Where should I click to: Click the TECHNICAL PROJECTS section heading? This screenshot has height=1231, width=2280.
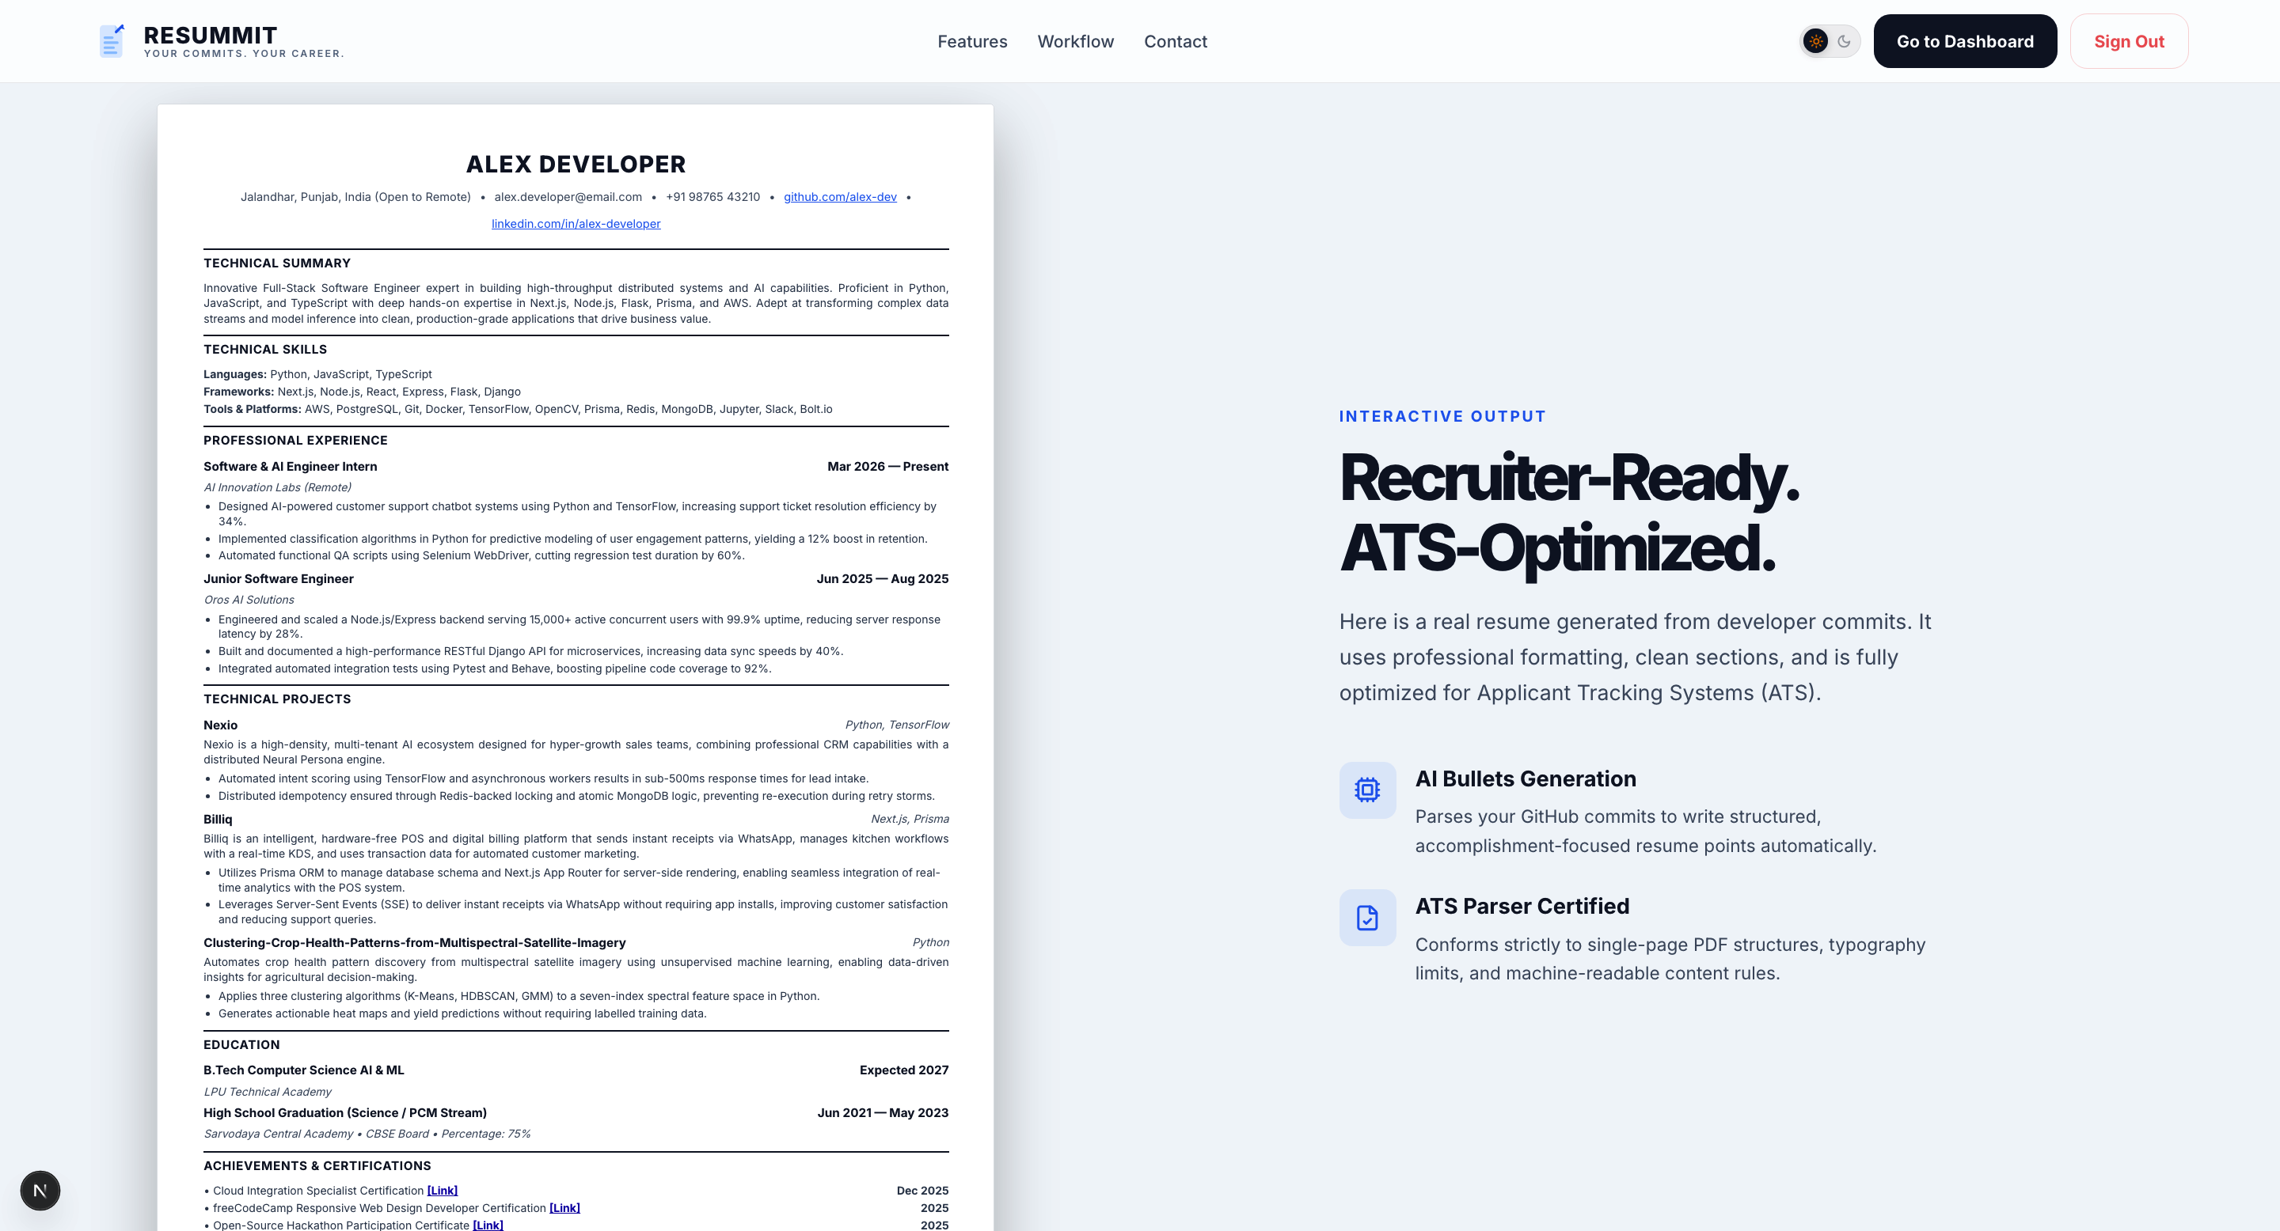tap(277, 699)
